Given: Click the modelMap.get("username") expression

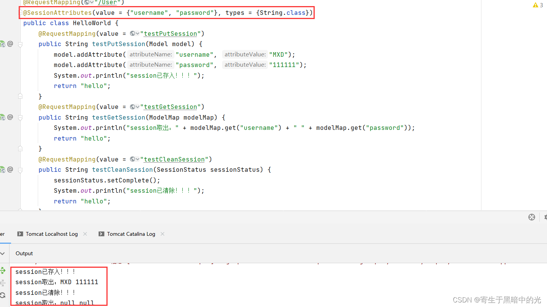Looking at the screenshot, I should click(236, 128).
